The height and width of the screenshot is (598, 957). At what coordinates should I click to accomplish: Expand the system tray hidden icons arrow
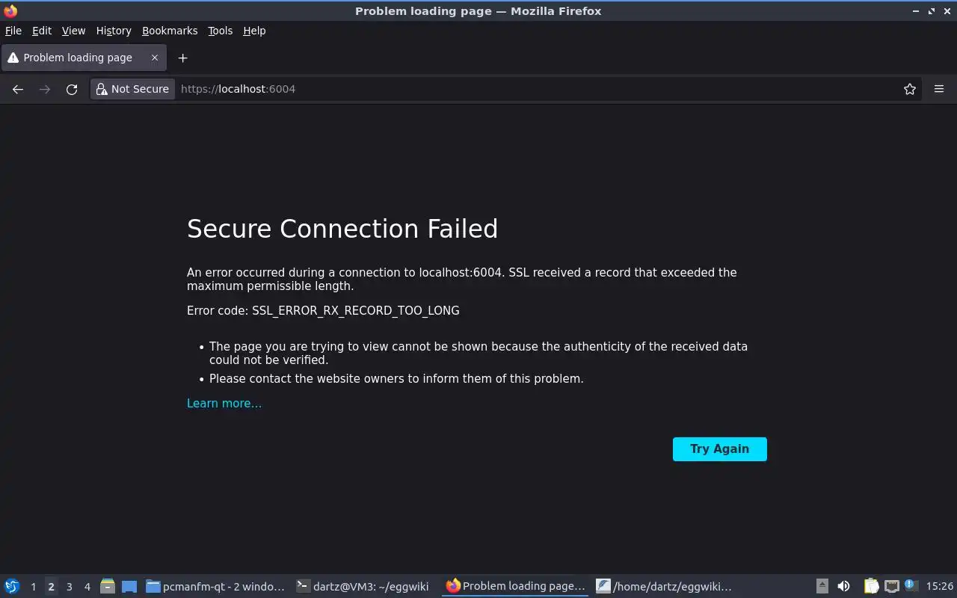822,586
